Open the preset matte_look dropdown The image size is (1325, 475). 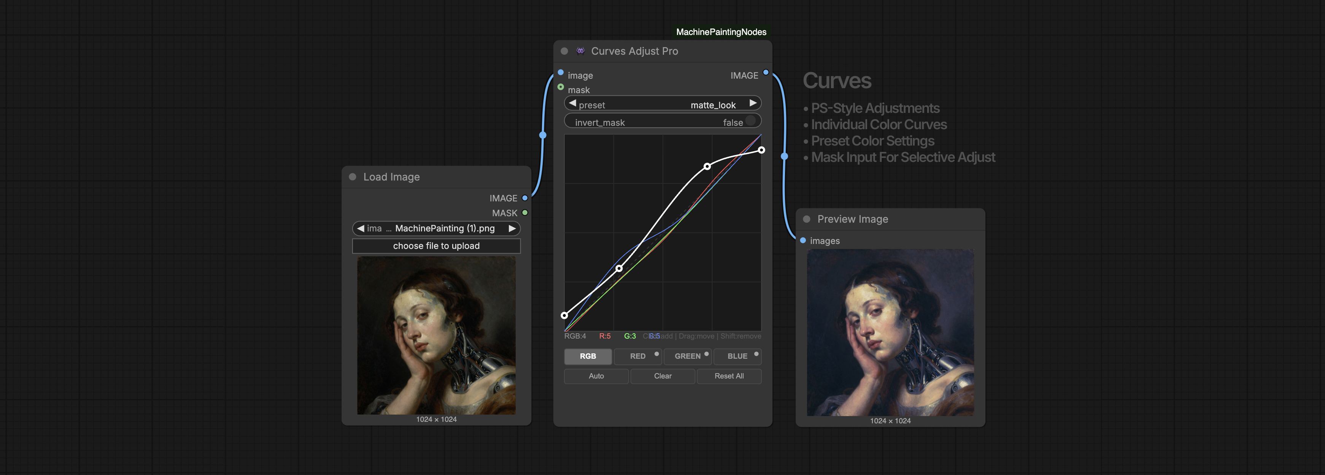tap(662, 104)
